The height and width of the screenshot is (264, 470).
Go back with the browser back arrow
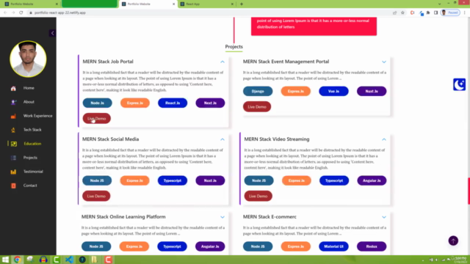[x=5, y=12]
